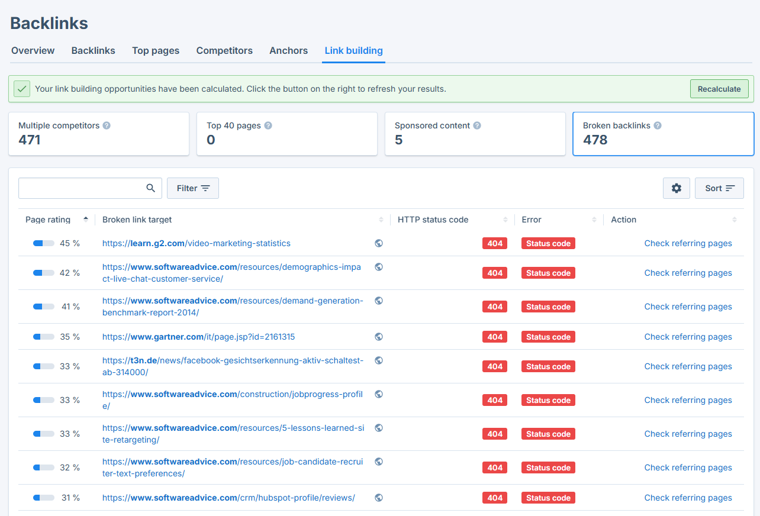This screenshot has height=516, width=760.
Task: Open the Sort options
Action: click(x=719, y=188)
